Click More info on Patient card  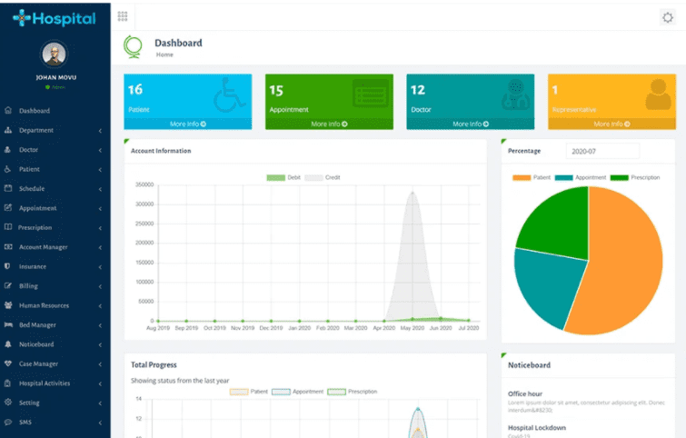click(x=188, y=124)
